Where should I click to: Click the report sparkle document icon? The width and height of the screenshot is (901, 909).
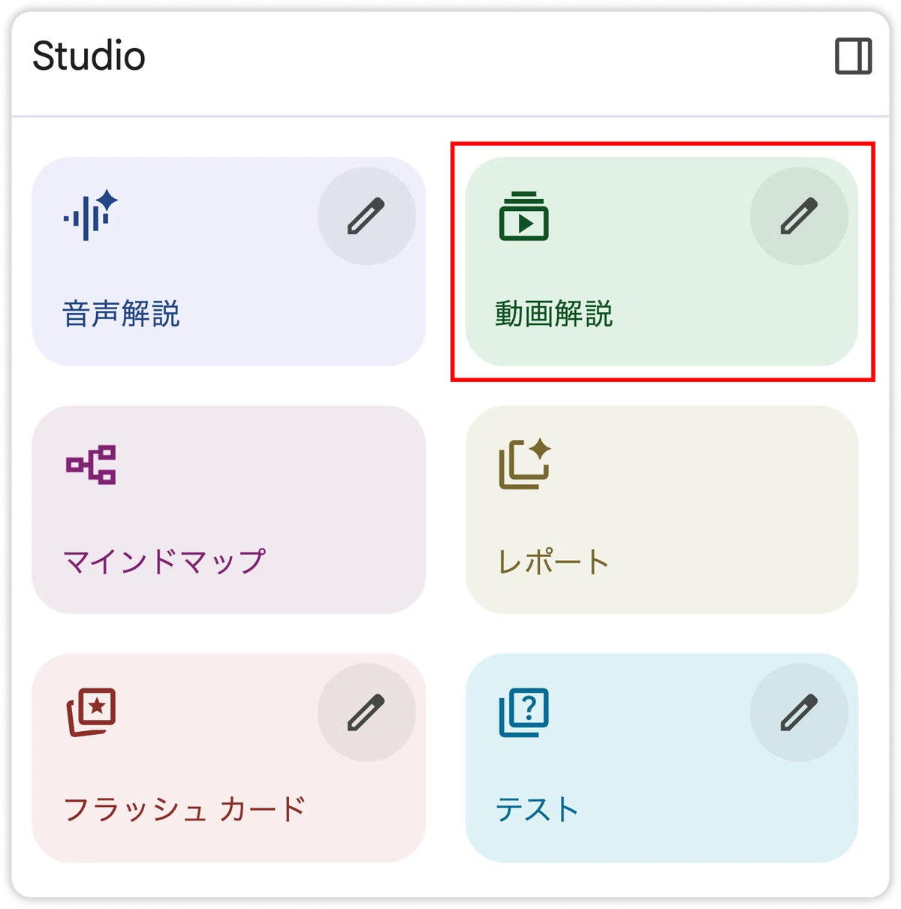pyautogui.click(x=525, y=464)
